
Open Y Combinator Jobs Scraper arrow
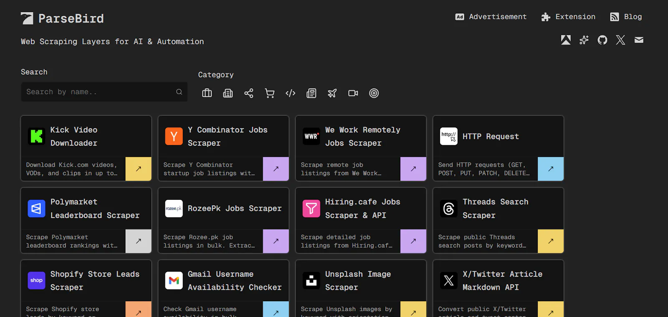(x=276, y=169)
